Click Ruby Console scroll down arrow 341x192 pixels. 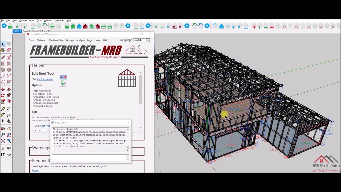pos(128,150)
